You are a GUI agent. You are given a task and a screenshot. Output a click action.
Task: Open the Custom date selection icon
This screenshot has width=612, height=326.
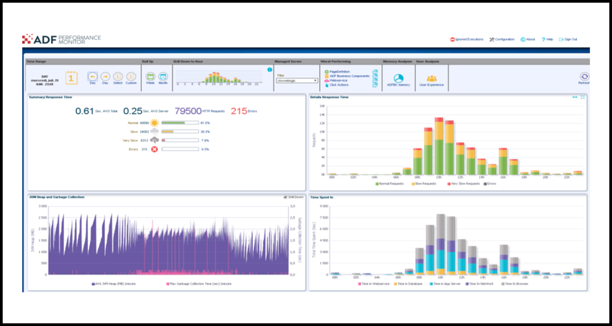(x=131, y=77)
